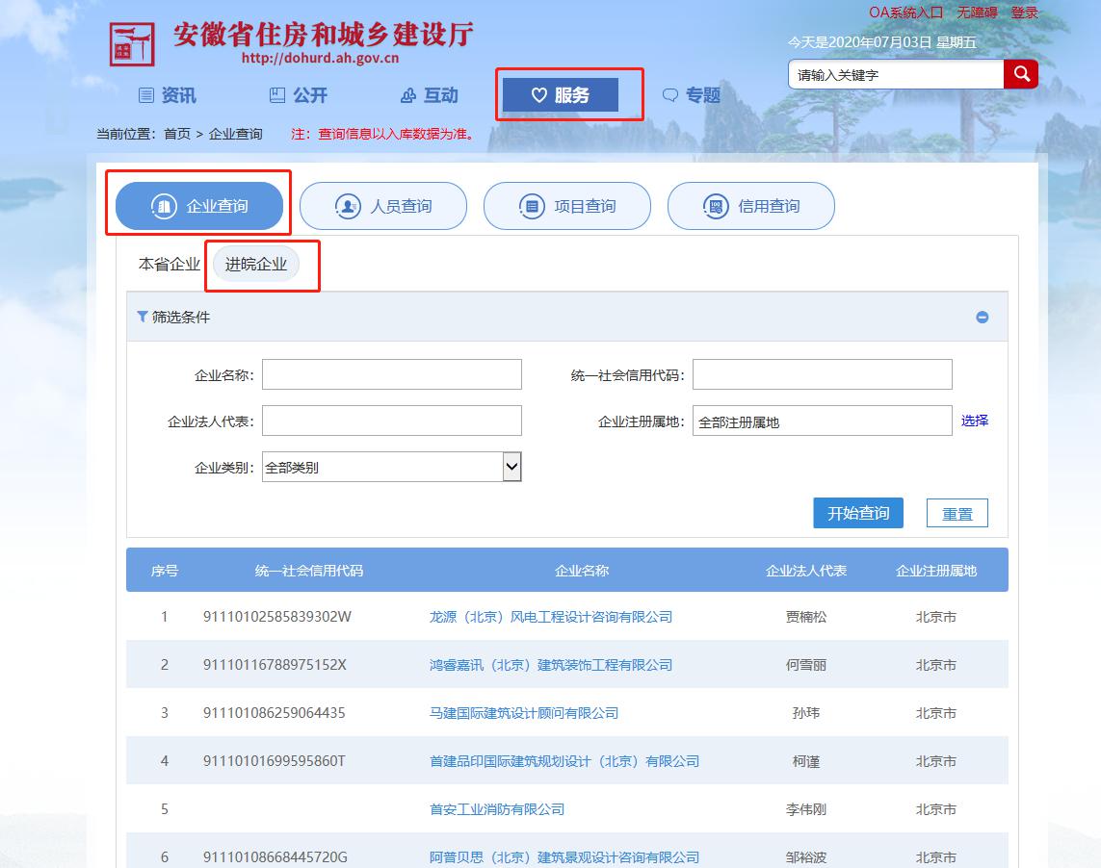Switch to 项目查询 tab
Screen dimensions: 1101x868
click(566, 206)
